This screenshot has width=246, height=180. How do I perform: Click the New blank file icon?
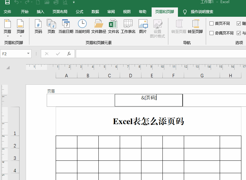(38, 2)
